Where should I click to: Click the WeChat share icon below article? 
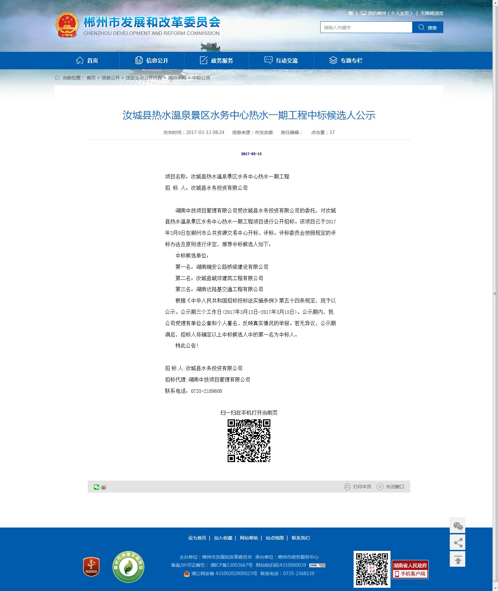[x=96, y=487]
